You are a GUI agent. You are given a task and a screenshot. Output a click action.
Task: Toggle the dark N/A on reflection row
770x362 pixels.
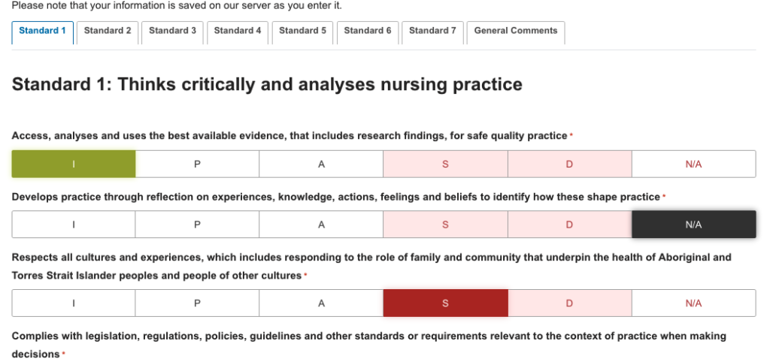(x=693, y=225)
